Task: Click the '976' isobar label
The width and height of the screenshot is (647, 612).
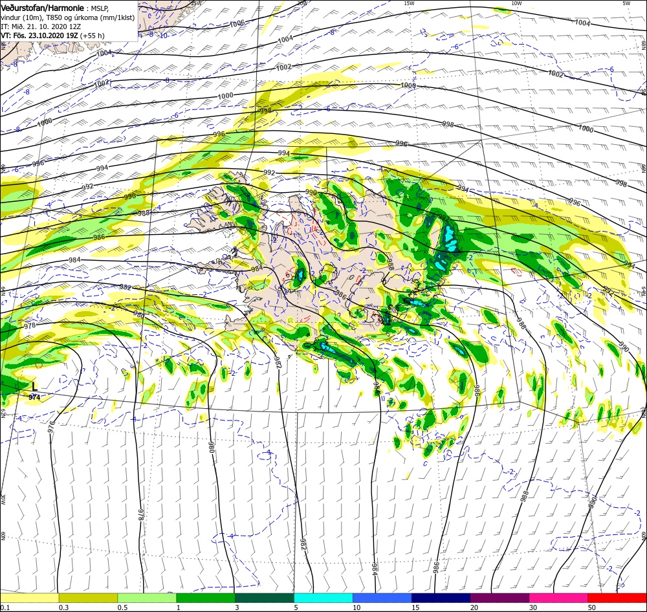Action: [x=51, y=427]
